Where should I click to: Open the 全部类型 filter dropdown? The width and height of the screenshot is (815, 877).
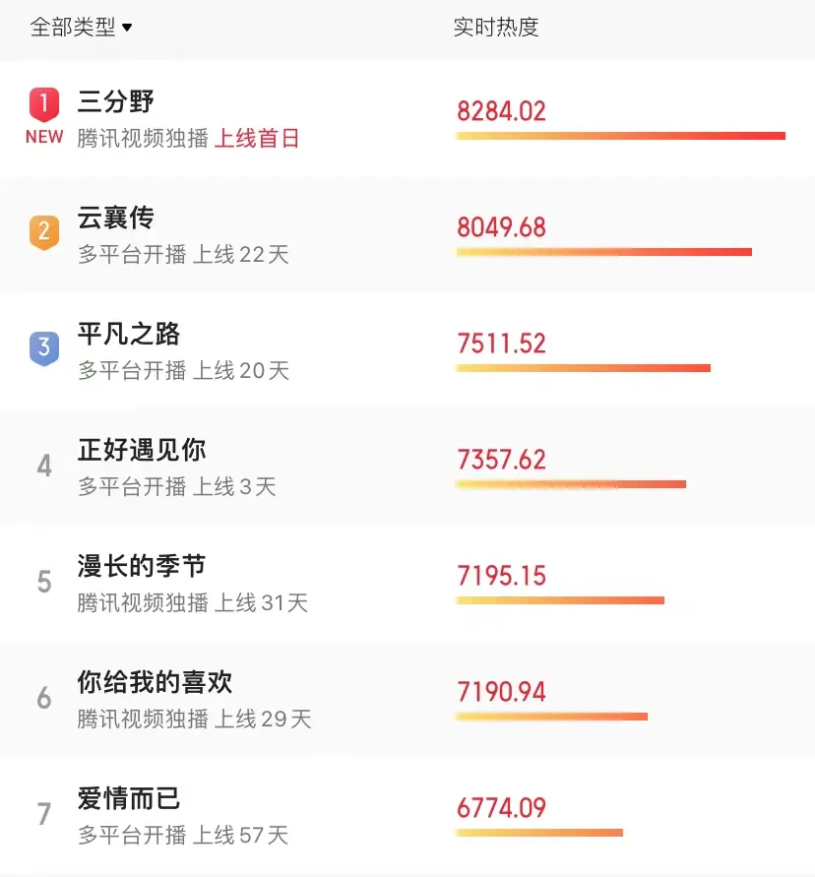click(81, 27)
